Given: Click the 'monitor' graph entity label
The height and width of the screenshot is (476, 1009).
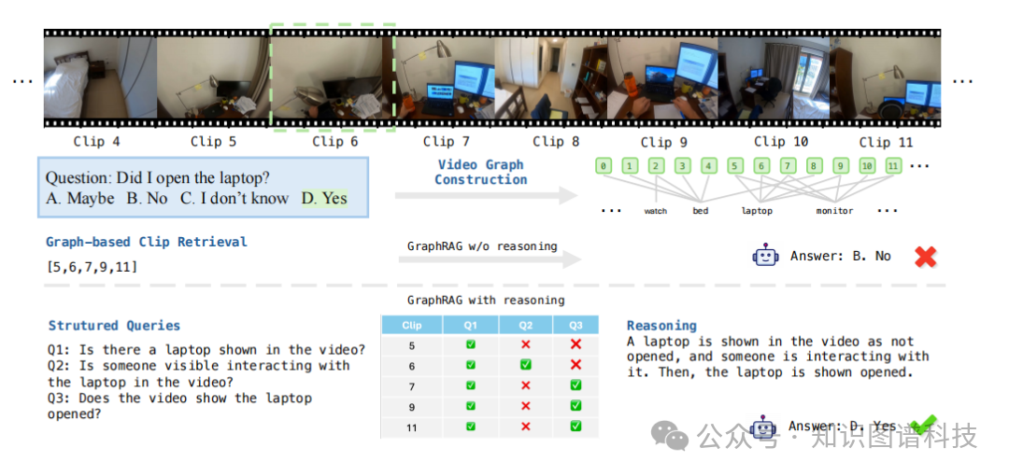Looking at the screenshot, I should (834, 211).
